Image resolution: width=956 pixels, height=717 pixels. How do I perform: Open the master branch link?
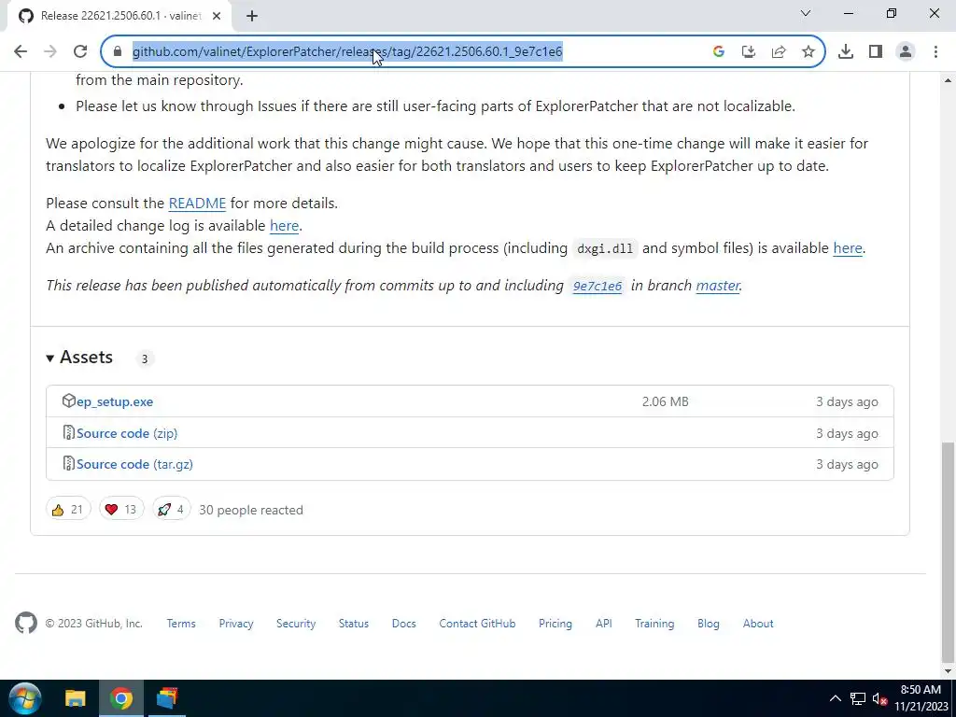tap(718, 286)
